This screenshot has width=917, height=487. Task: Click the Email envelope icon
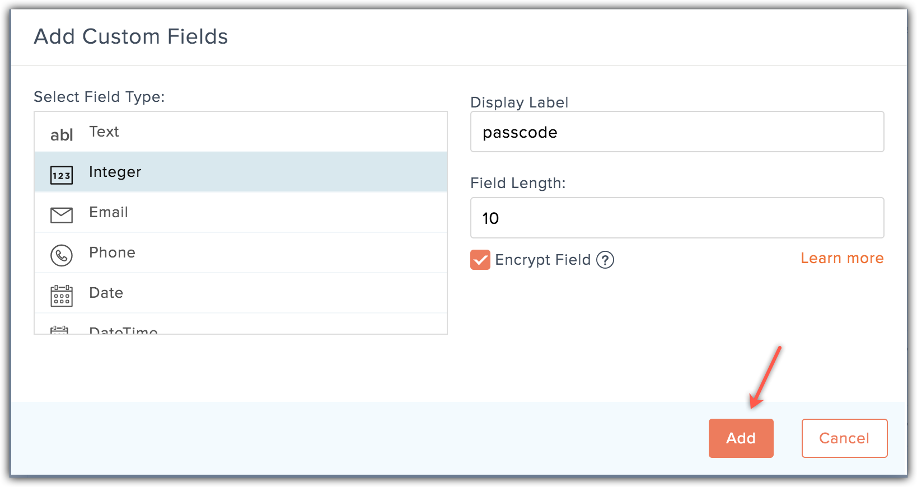click(62, 215)
